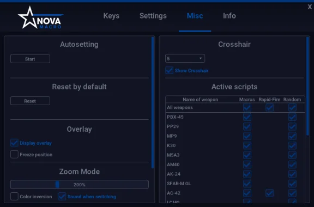Enable Color inversion checkbox
314x207 pixels.
pos(14,197)
